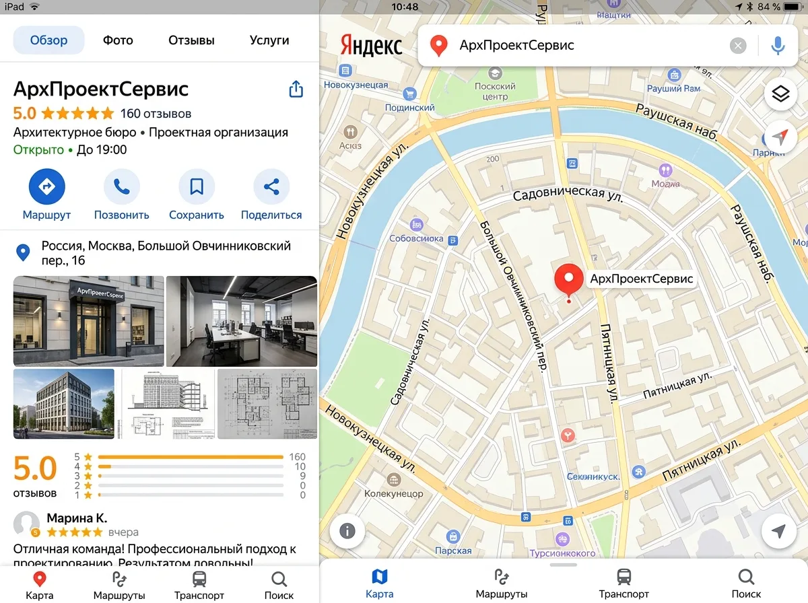Image resolution: width=808 pixels, height=603 pixels.
Task: Tap Марина К. reviewer avatar
Action: coord(26,524)
